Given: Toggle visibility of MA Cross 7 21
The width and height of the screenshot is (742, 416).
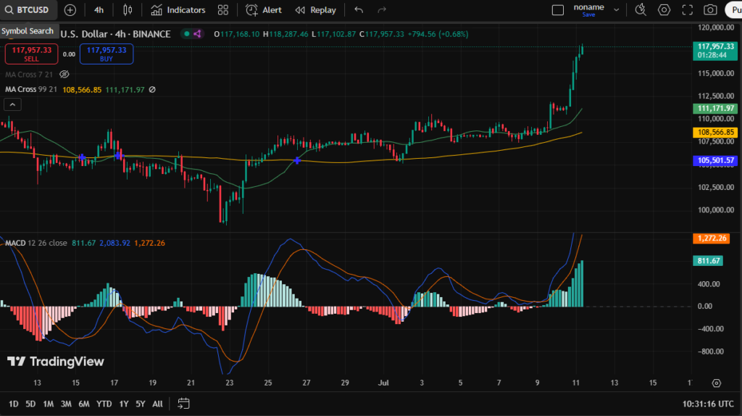Looking at the screenshot, I should tap(64, 75).
